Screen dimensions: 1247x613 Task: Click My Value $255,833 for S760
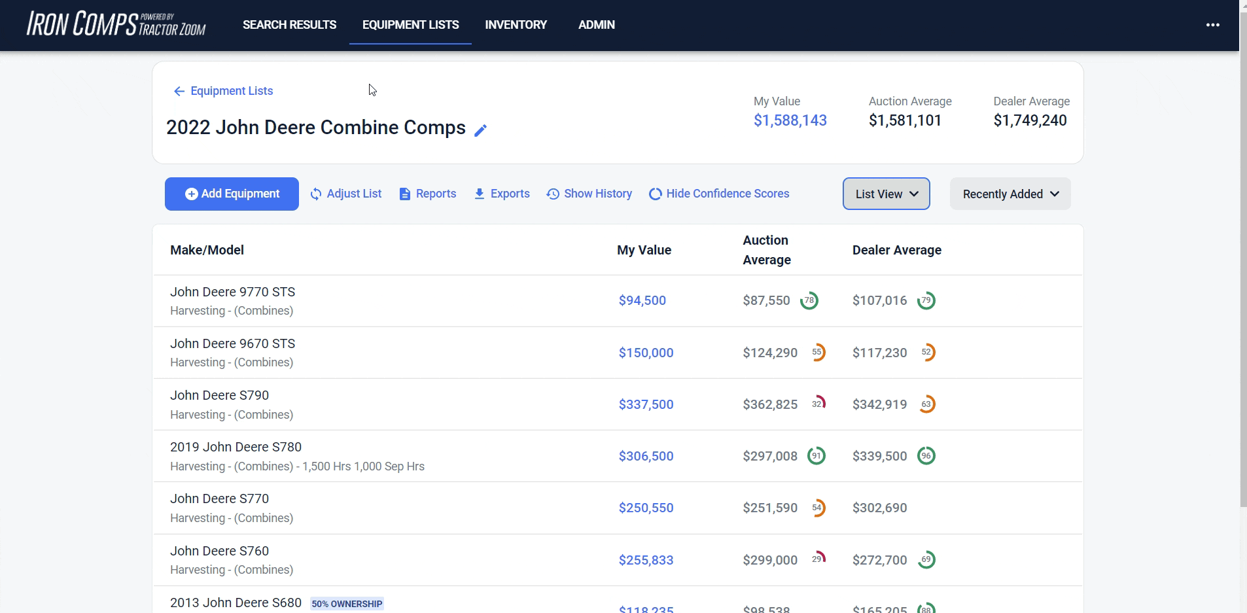coord(646,559)
